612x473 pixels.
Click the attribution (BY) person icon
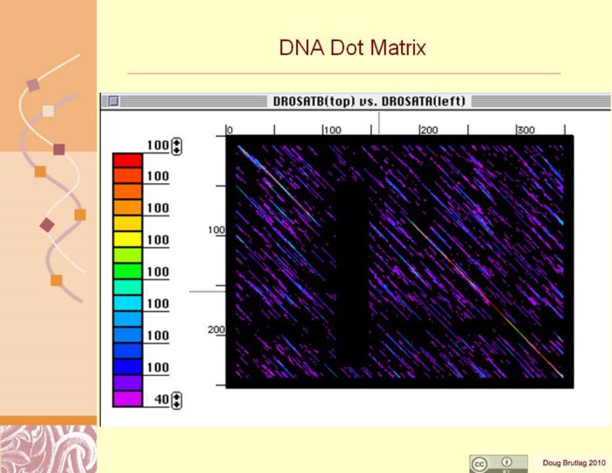[507, 460]
